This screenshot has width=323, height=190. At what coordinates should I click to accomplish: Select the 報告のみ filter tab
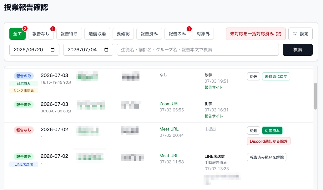(177, 34)
